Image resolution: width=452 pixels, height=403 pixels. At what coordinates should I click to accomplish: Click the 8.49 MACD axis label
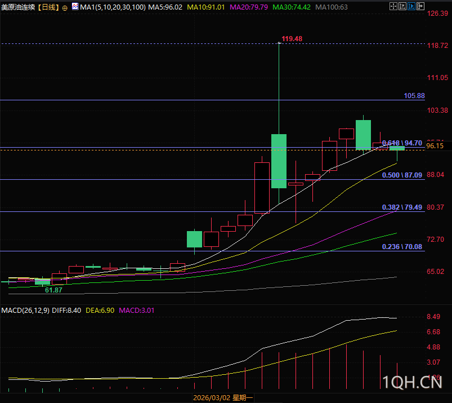click(433, 316)
